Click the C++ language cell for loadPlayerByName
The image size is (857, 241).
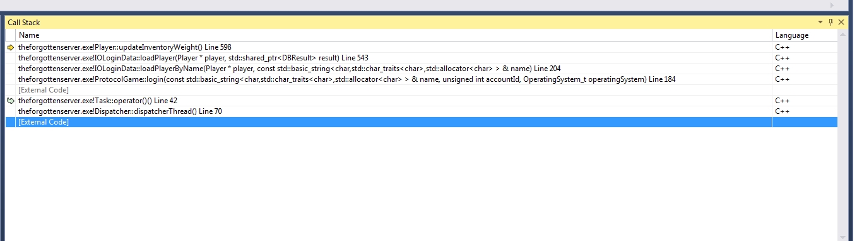point(805,69)
